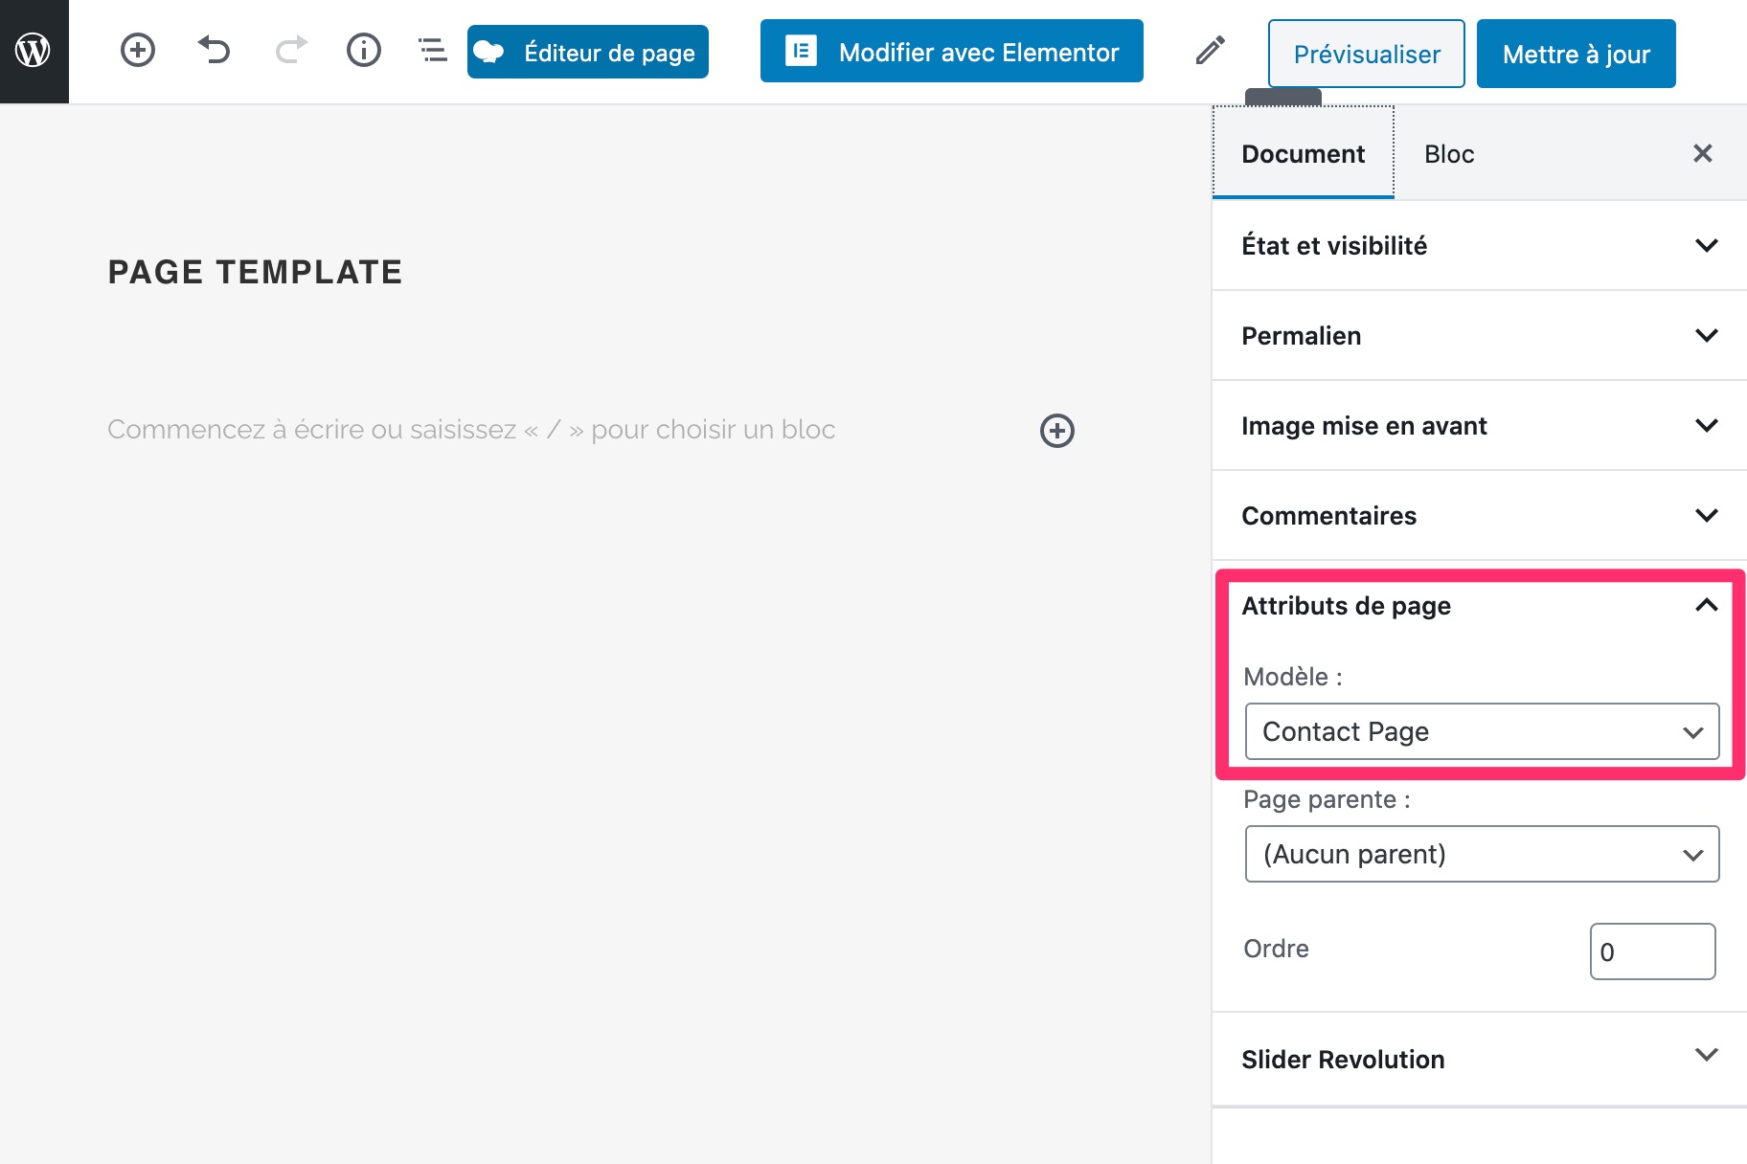Click the redo arrow icon

pyautogui.click(x=290, y=50)
